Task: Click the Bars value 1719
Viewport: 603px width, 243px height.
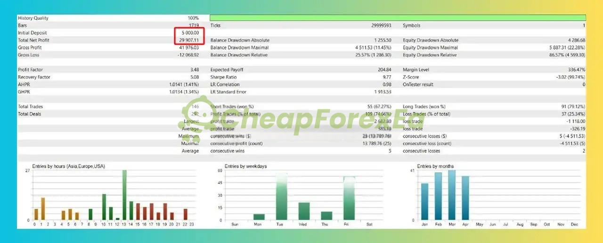Action: (x=194, y=25)
